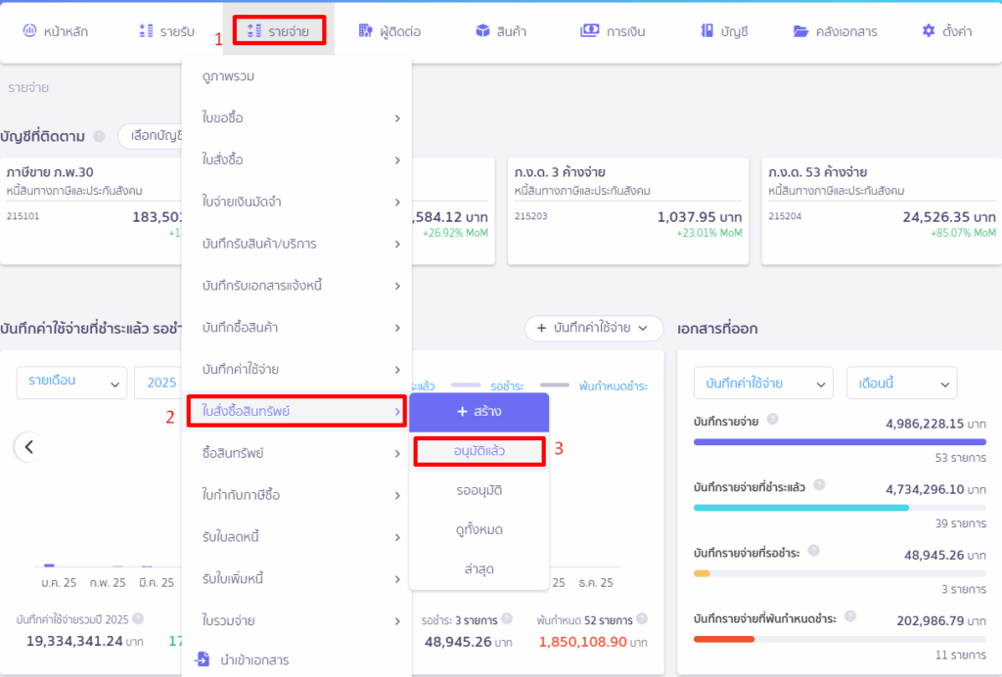Click the home icon beside หน้าหลัก
The image size is (1002, 677).
point(29,31)
